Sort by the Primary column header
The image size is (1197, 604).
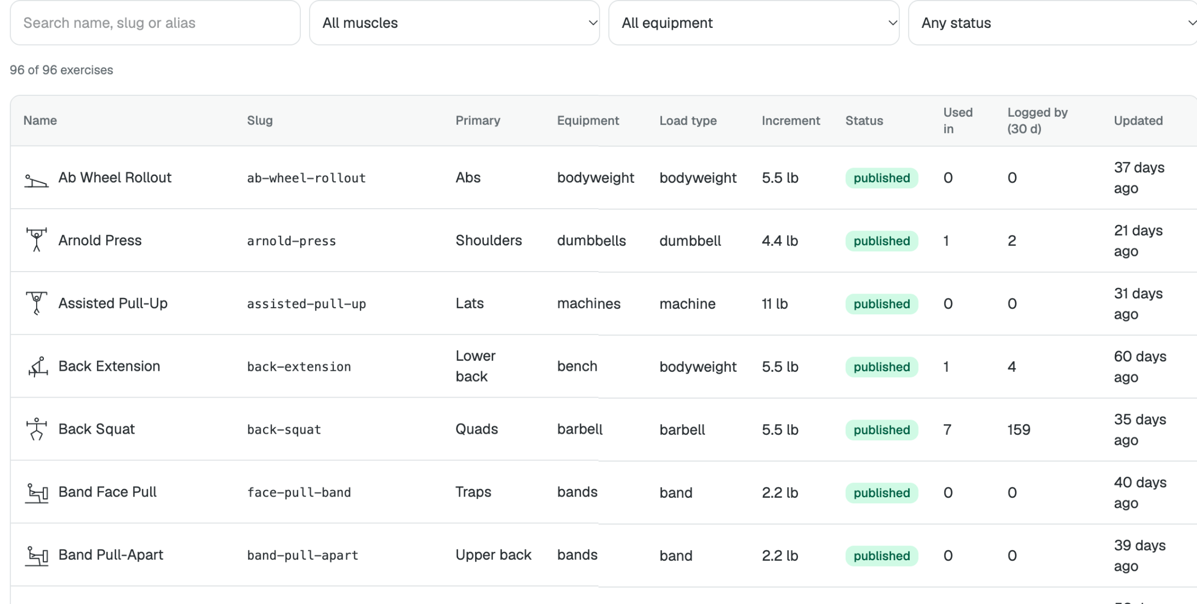click(478, 120)
